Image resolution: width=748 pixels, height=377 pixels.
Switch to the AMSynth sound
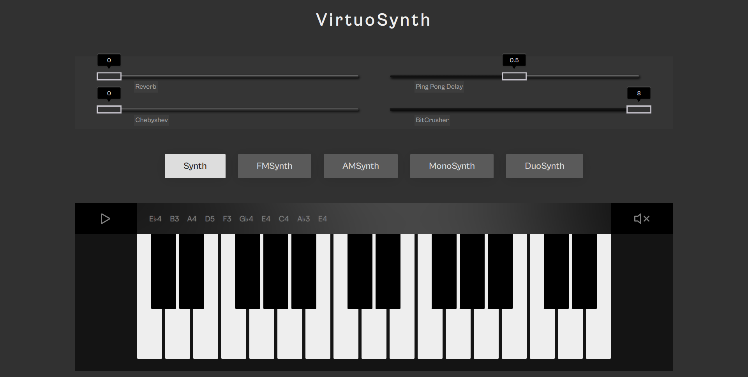click(360, 166)
